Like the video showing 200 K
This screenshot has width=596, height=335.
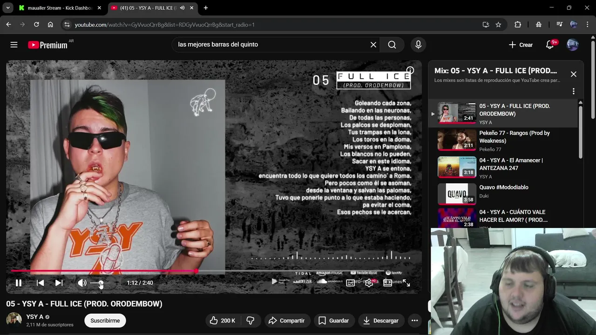coord(223,321)
